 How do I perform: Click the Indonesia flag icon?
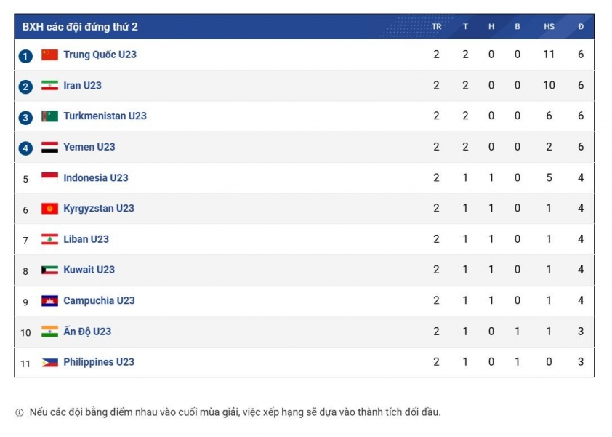[49, 177]
